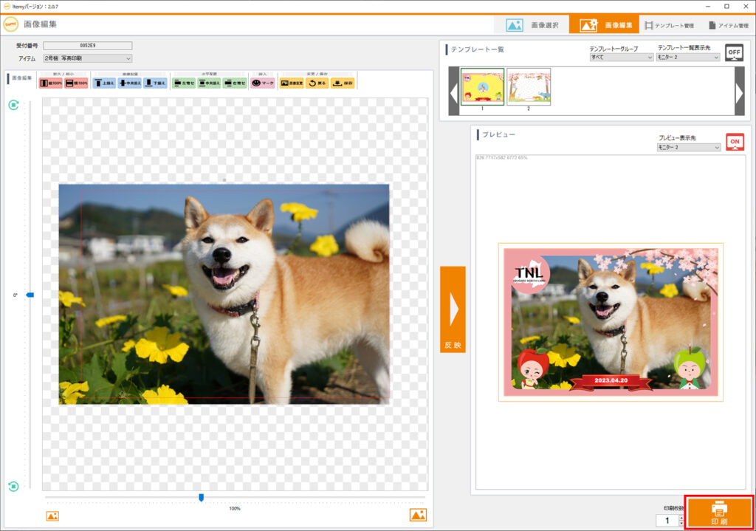The height and width of the screenshot is (531, 756).
Task: Click the 右寄せ right align button
Action: pos(235,83)
